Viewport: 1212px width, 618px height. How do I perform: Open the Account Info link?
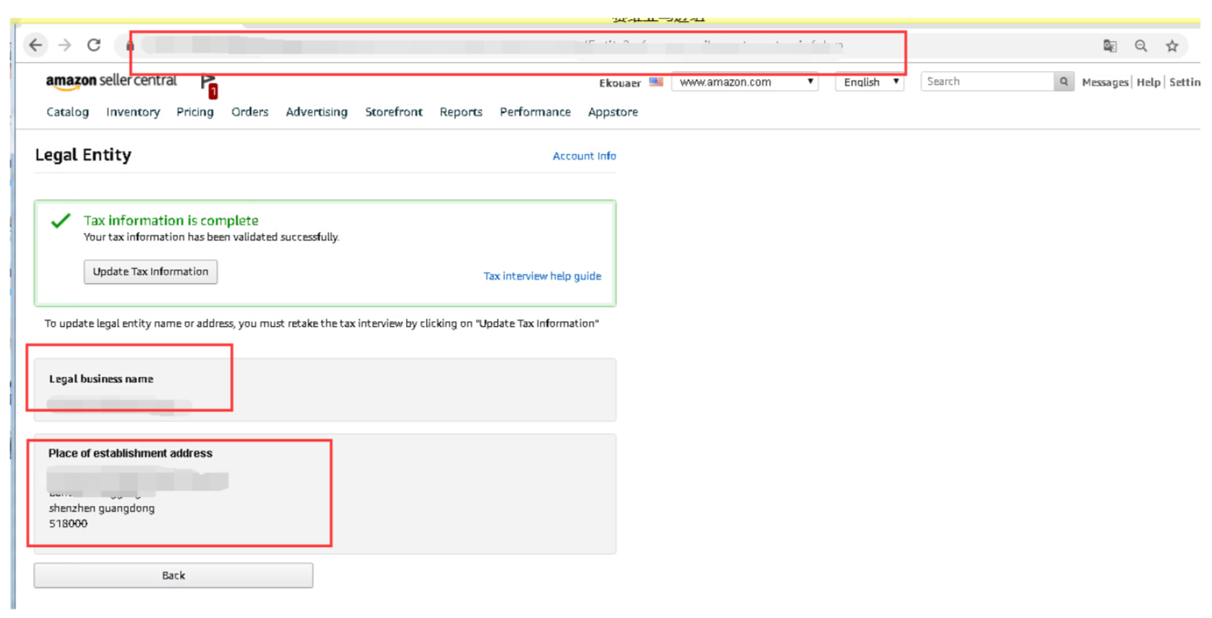tap(584, 156)
